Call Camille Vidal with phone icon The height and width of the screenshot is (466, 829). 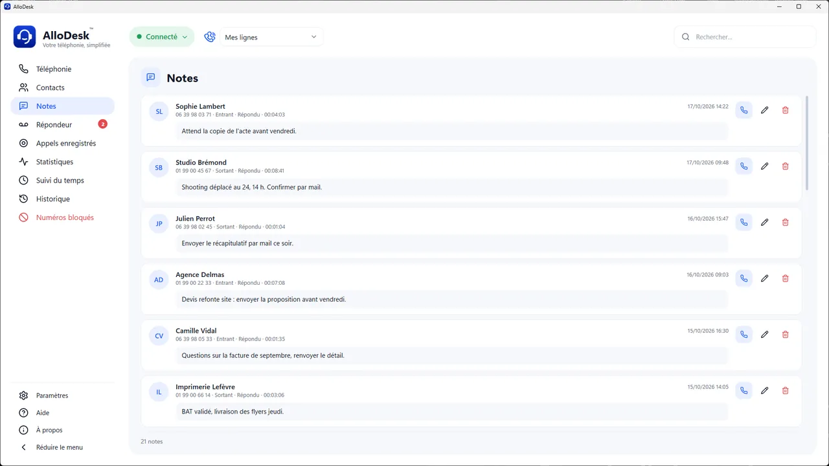click(x=744, y=335)
